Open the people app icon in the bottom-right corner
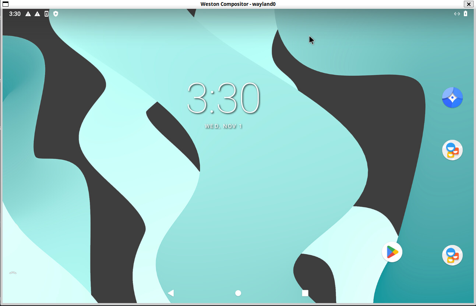The width and height of the screenshot is (476, 306). [x=452, y=255]
